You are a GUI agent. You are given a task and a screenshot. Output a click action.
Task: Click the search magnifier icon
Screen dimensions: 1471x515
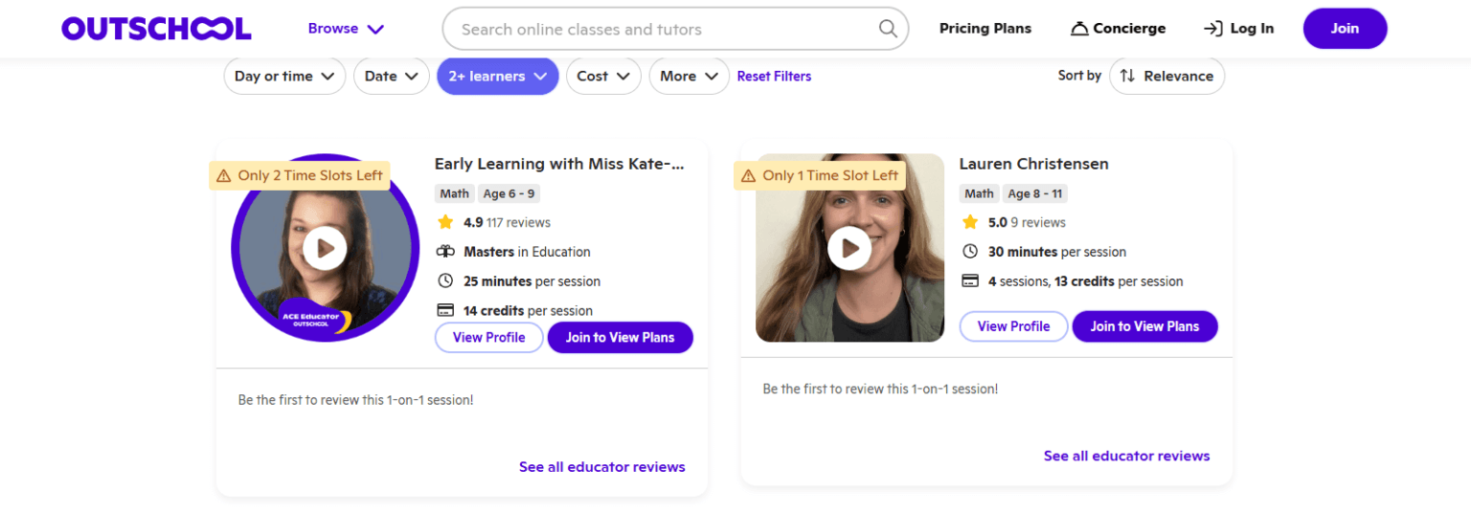[888, 29]
